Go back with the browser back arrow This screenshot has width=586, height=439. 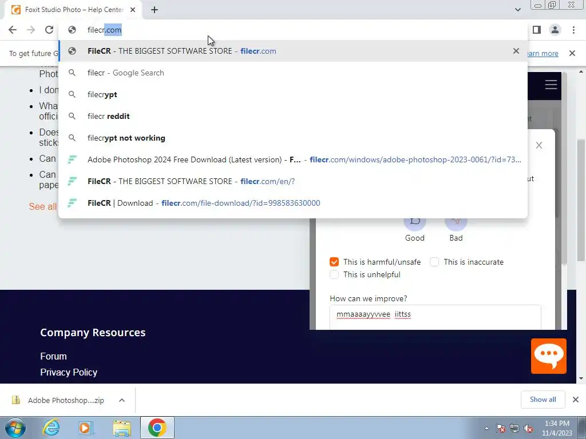coord(13,30)
